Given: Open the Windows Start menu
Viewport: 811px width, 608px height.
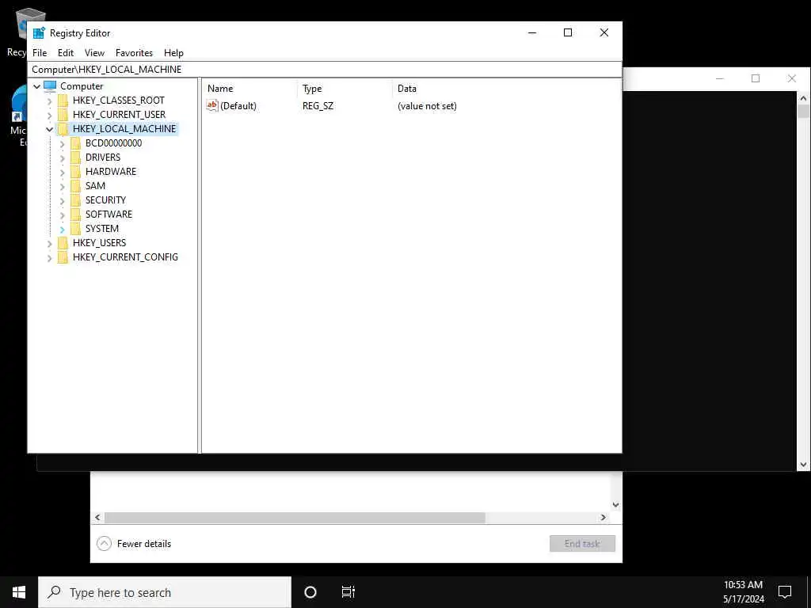Looking at the screenshot, I should [19, 592].
